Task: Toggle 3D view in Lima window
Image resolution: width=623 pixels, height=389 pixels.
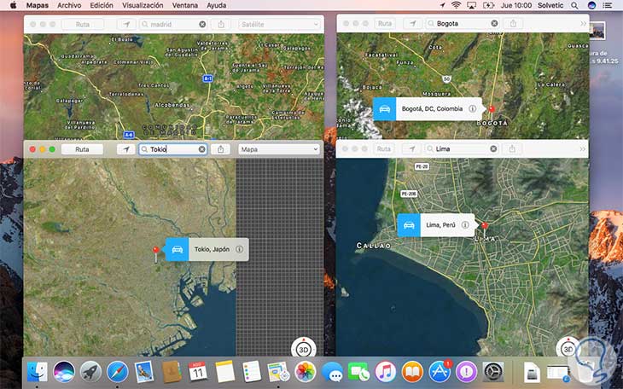Action: pos(568,349)
